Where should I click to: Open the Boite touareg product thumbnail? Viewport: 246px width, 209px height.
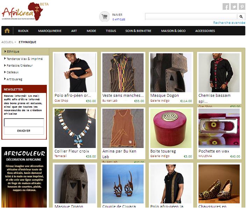[171, 128]
